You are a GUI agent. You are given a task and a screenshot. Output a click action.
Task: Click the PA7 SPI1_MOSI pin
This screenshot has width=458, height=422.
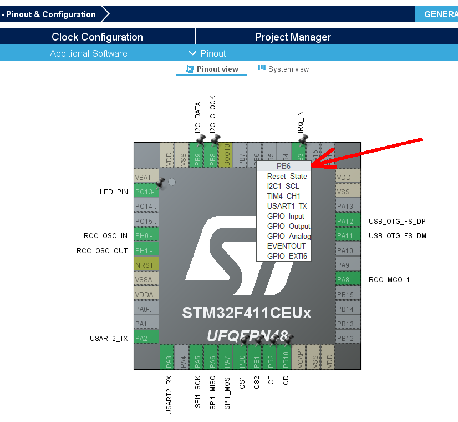tap(227, 357)
